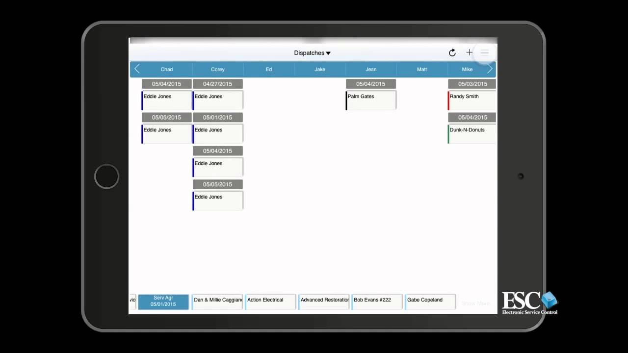628x353 pixels.
Task: Select the Advanced Restoration unassigned card
Action: [x=324, y=302]
